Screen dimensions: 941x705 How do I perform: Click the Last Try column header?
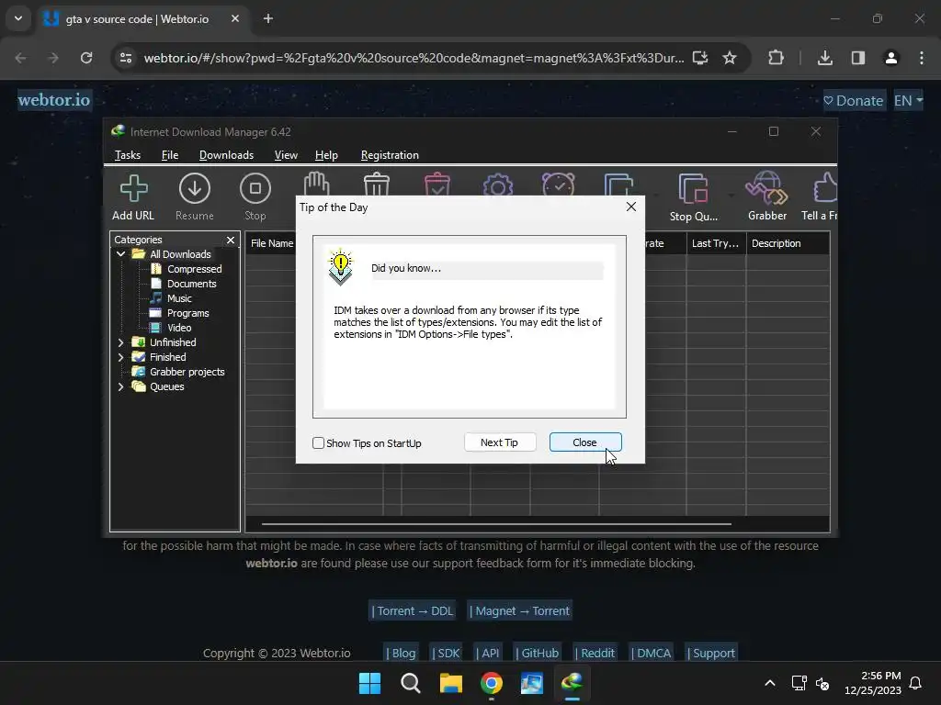coord(715,243)
